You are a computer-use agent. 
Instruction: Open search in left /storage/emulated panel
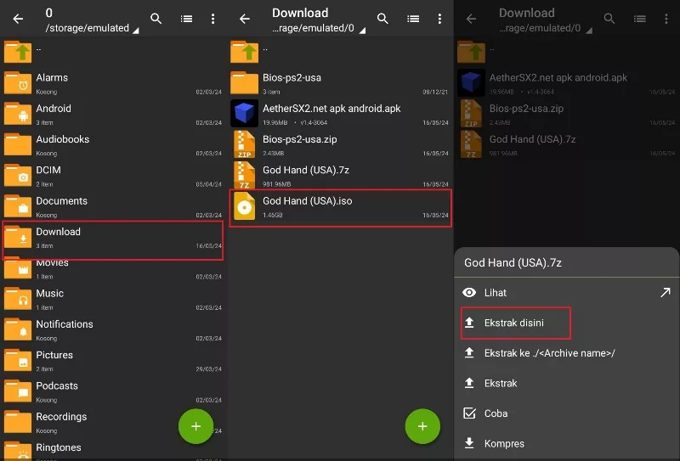[156, 19]
